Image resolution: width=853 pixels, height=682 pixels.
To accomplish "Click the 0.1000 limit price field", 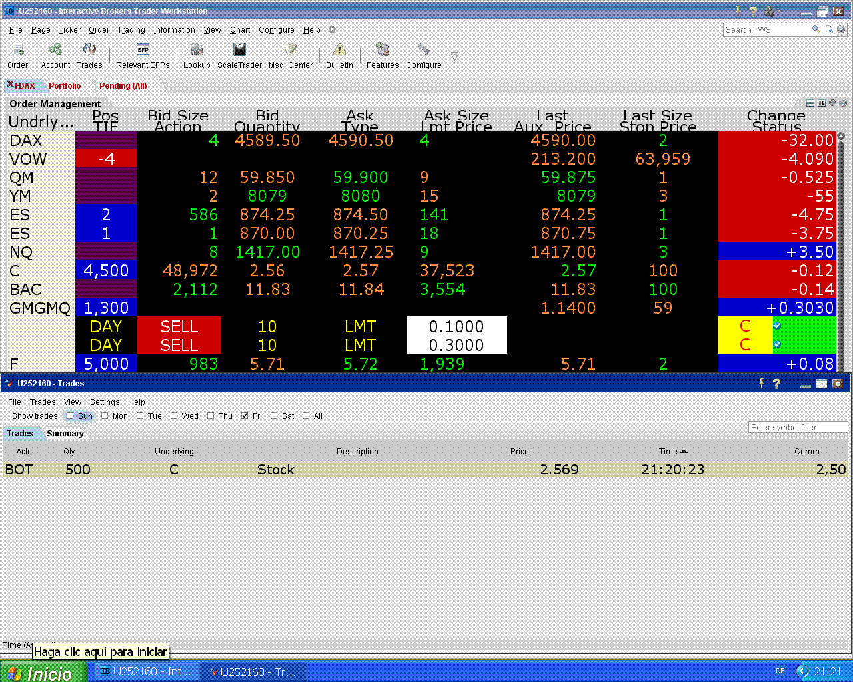I will 456,326.
